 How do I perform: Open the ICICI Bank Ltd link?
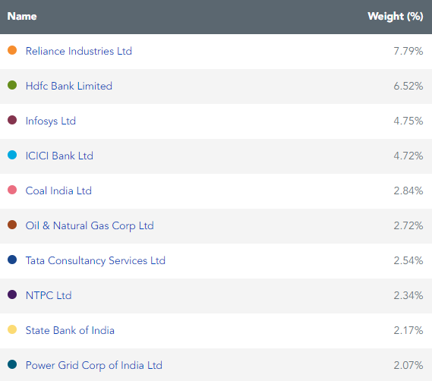(x=59, y=156)
